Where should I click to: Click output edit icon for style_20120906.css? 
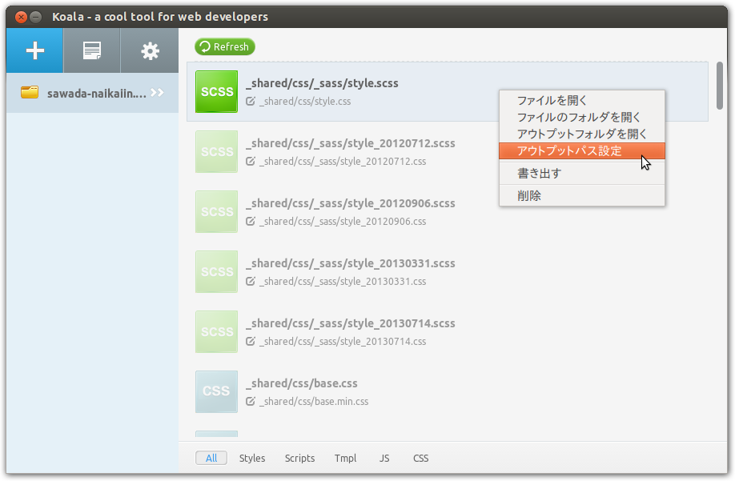[x=251, y=221]
